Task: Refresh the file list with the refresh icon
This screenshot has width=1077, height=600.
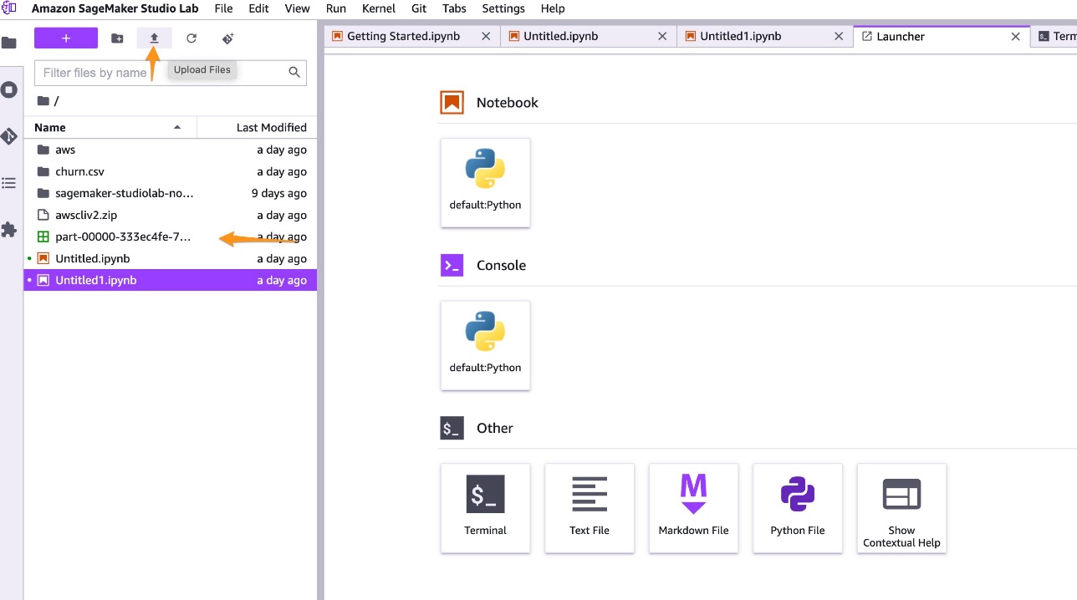Action: (191, 38)
